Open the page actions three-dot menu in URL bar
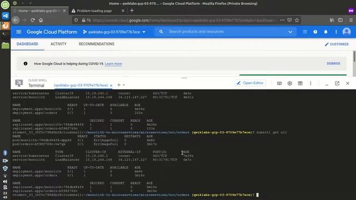Screen dimensions: 356x200 (x=282, y=20)
